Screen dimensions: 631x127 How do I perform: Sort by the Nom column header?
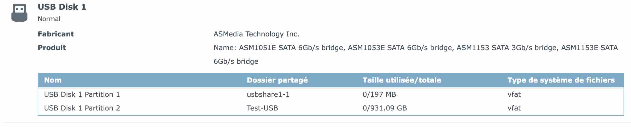pyautogui.click(x=53, y=80)
